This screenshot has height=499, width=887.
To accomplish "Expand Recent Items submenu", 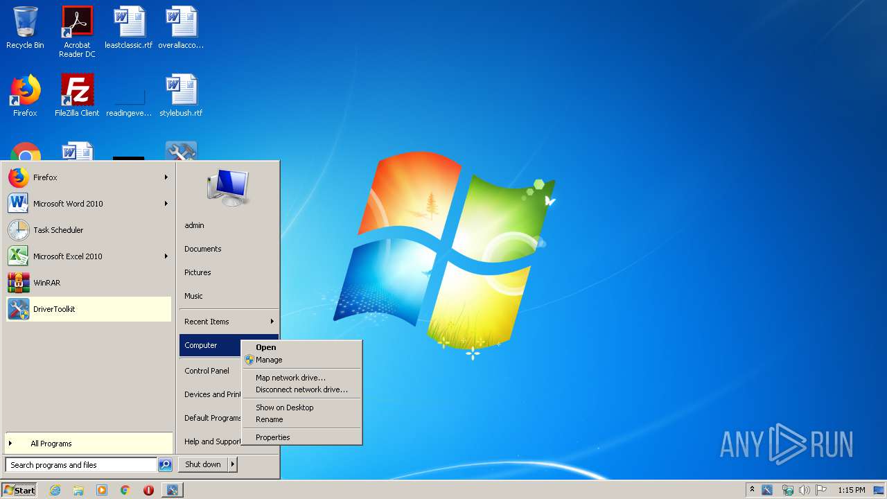I will pos(228,322).
